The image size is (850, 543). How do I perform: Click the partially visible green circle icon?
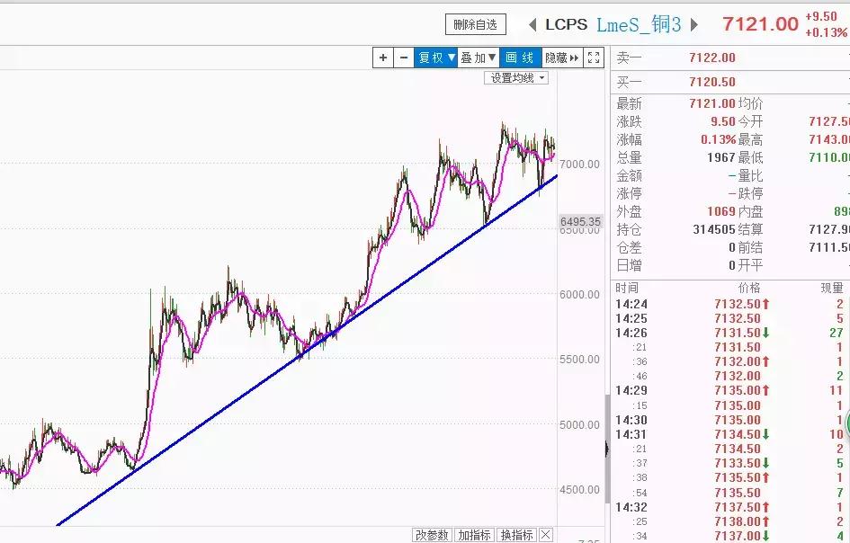tap(843, 421)
